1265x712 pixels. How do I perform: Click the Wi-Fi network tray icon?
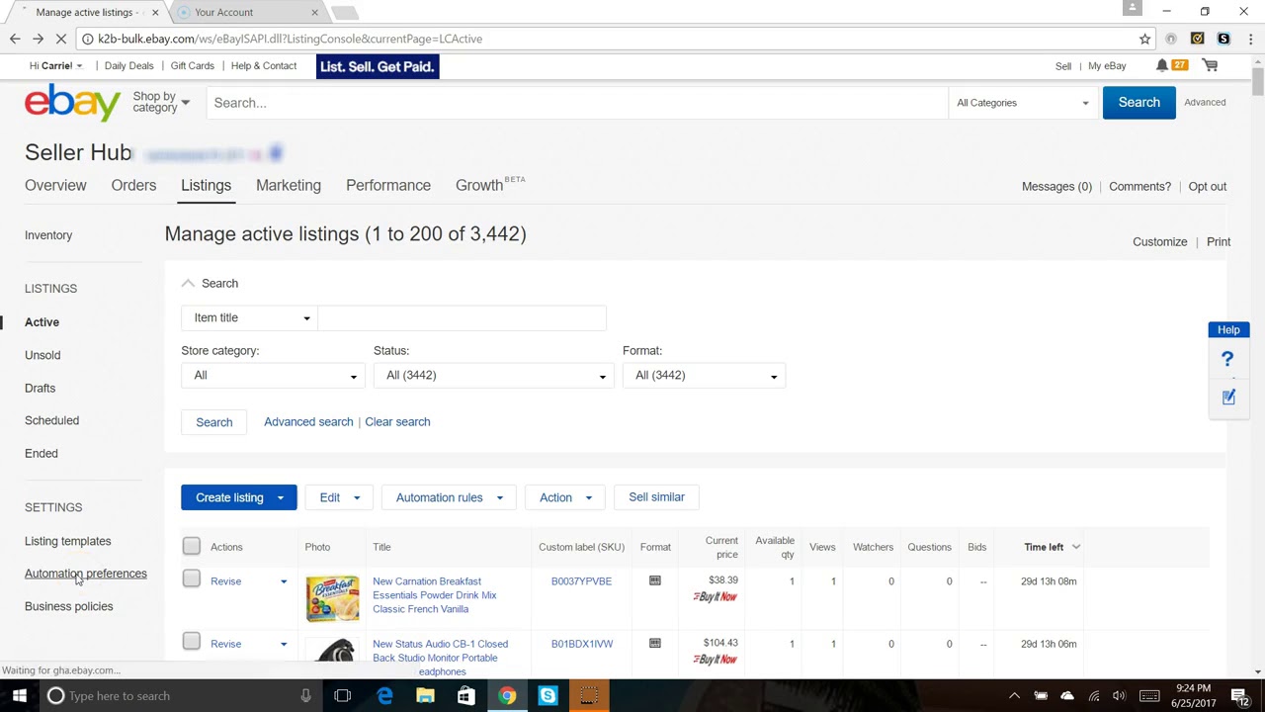click(1094, 696)
